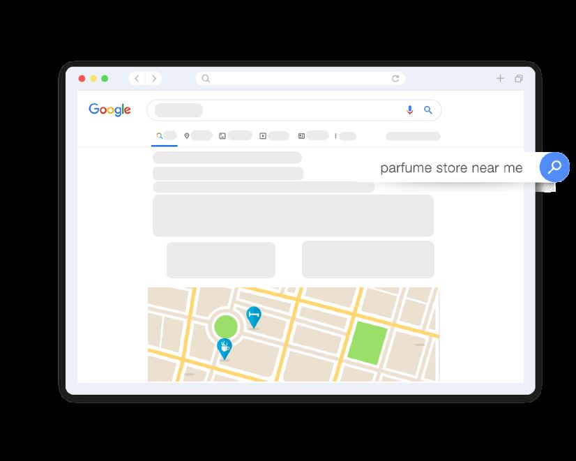Switch to the Maps tab with pin icon

[197, 136]
